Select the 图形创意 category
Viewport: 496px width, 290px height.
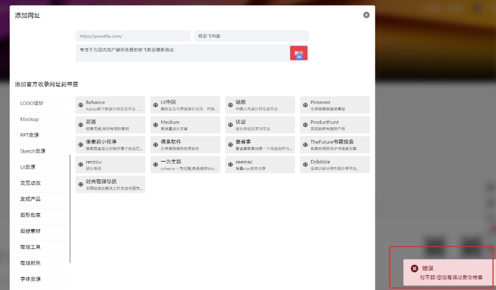coord(40,215)
